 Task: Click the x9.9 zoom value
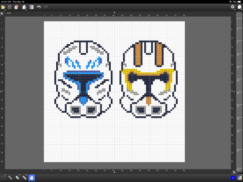(9, 13)
